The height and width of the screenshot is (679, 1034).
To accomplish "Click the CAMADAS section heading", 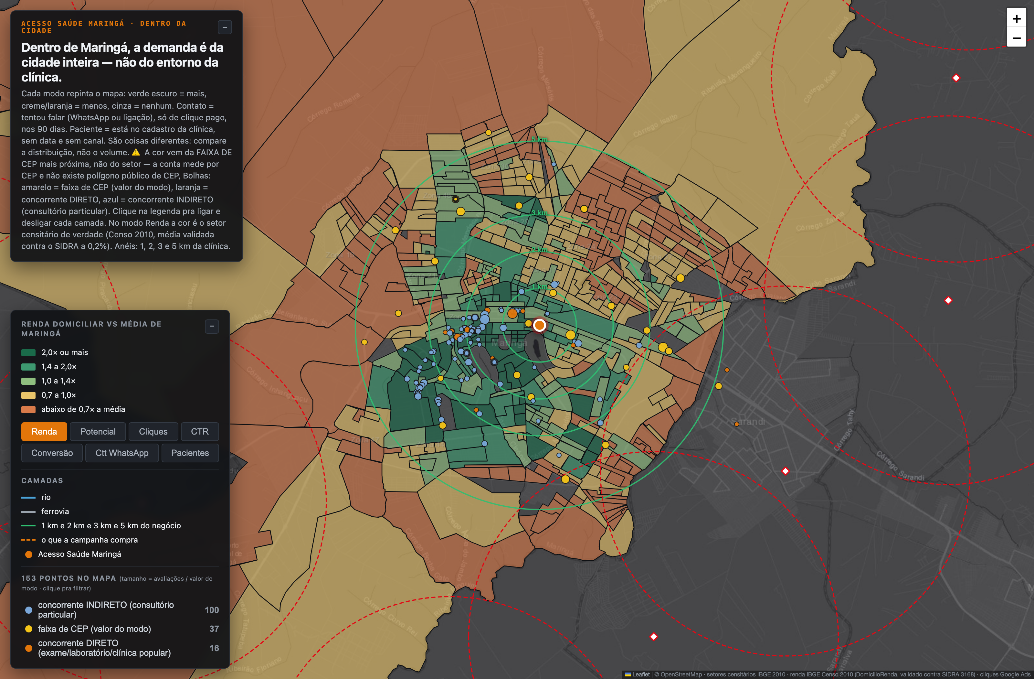I will (x=42, y=480).
